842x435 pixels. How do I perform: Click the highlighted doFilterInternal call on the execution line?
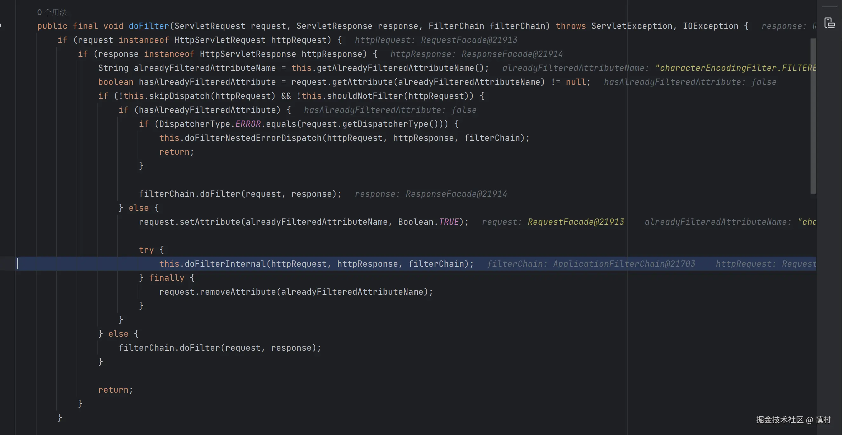click(x=225, y=264)
